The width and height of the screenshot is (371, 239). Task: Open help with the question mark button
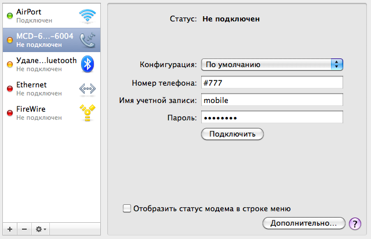(x=356, y=223)
